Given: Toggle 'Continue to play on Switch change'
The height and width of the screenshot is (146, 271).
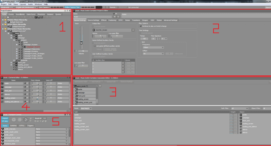Looking at the screenshot, I should 141,26.
